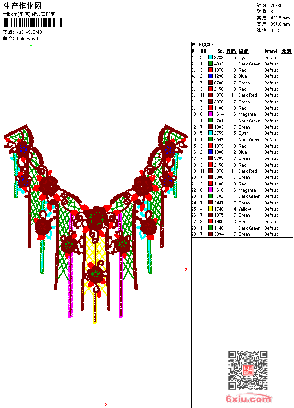Click stitch count 1106 in row 21
Image resolution: width=294 pixels, height=408 pixels.
(x=219, y=184)
